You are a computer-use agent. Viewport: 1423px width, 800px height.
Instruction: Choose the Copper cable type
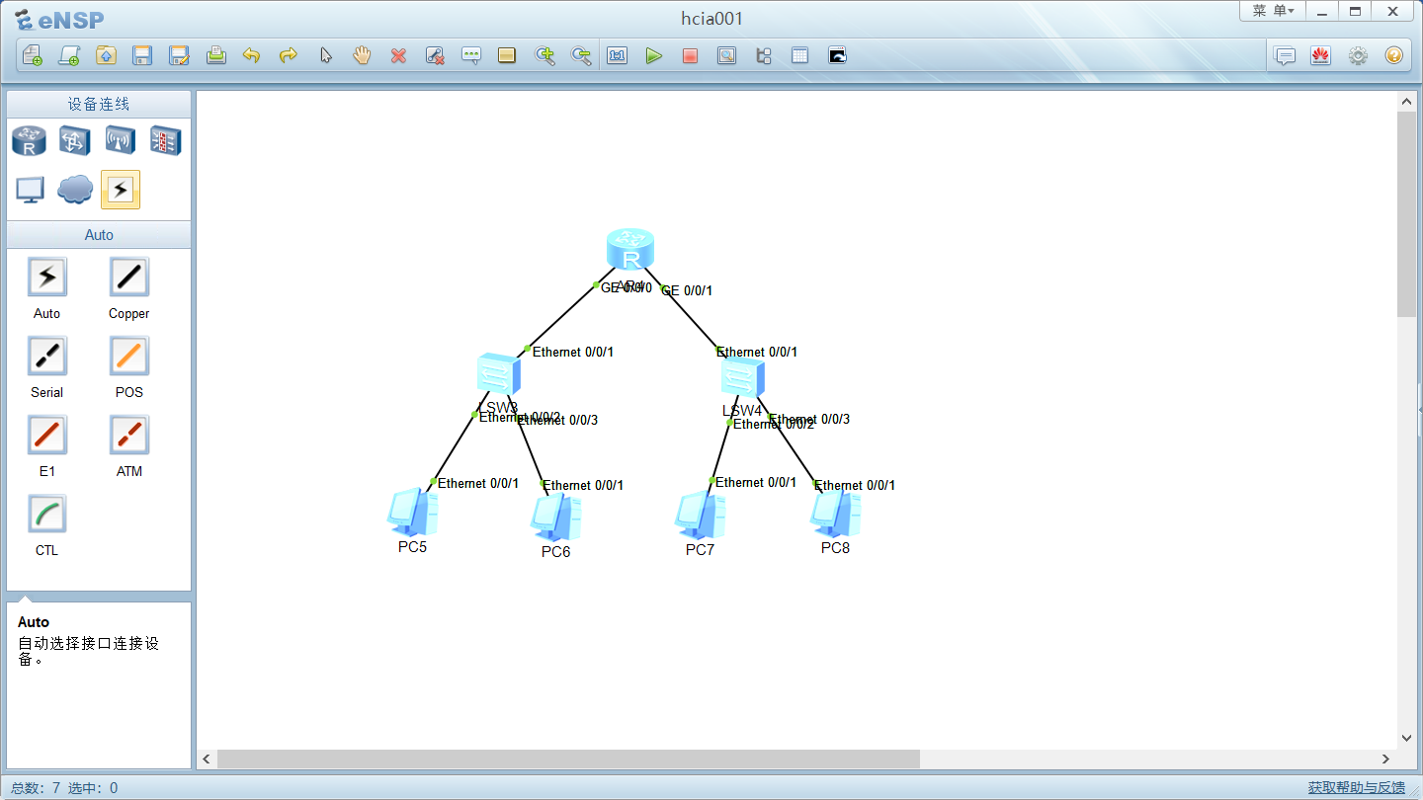click(128, 278)
